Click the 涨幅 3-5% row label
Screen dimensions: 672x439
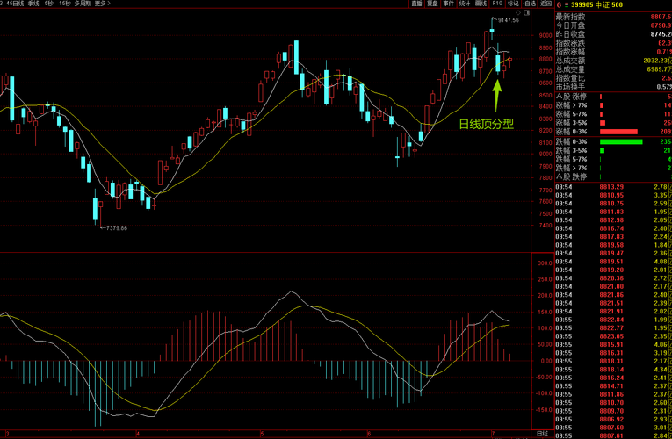click(x=571, y=123)
